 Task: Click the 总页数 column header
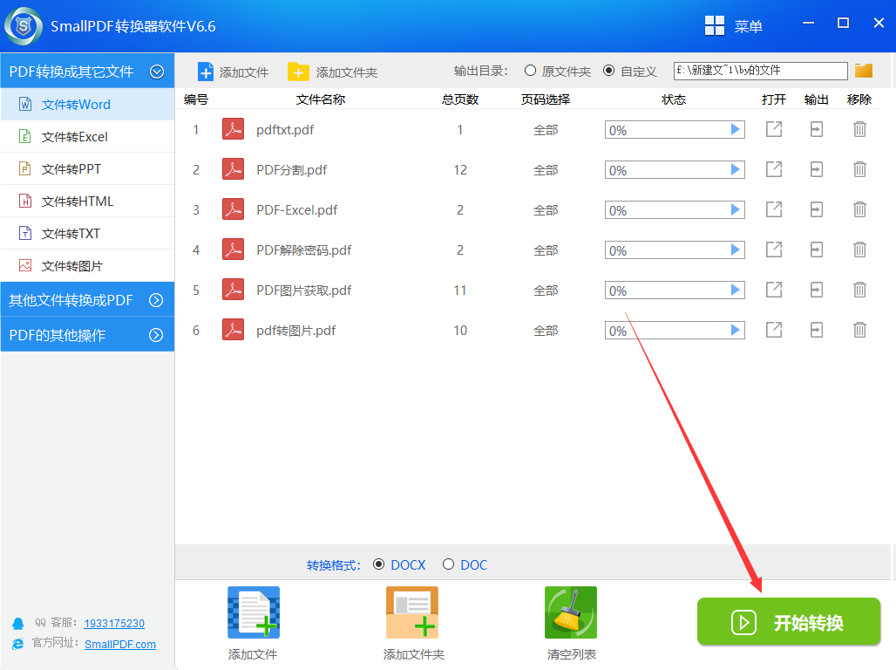460,99
